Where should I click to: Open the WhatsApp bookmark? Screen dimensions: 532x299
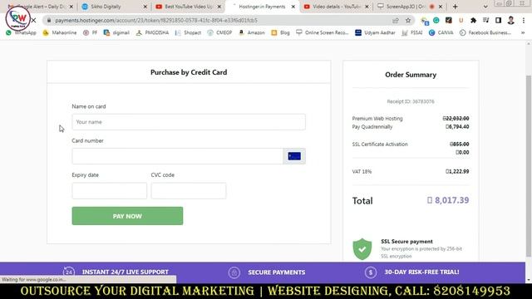21,32
